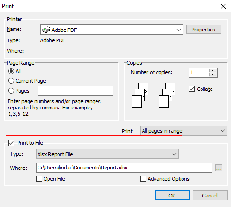Open the printer Name dropdown
Screen dimensions: 231x207
pos(112,30)
